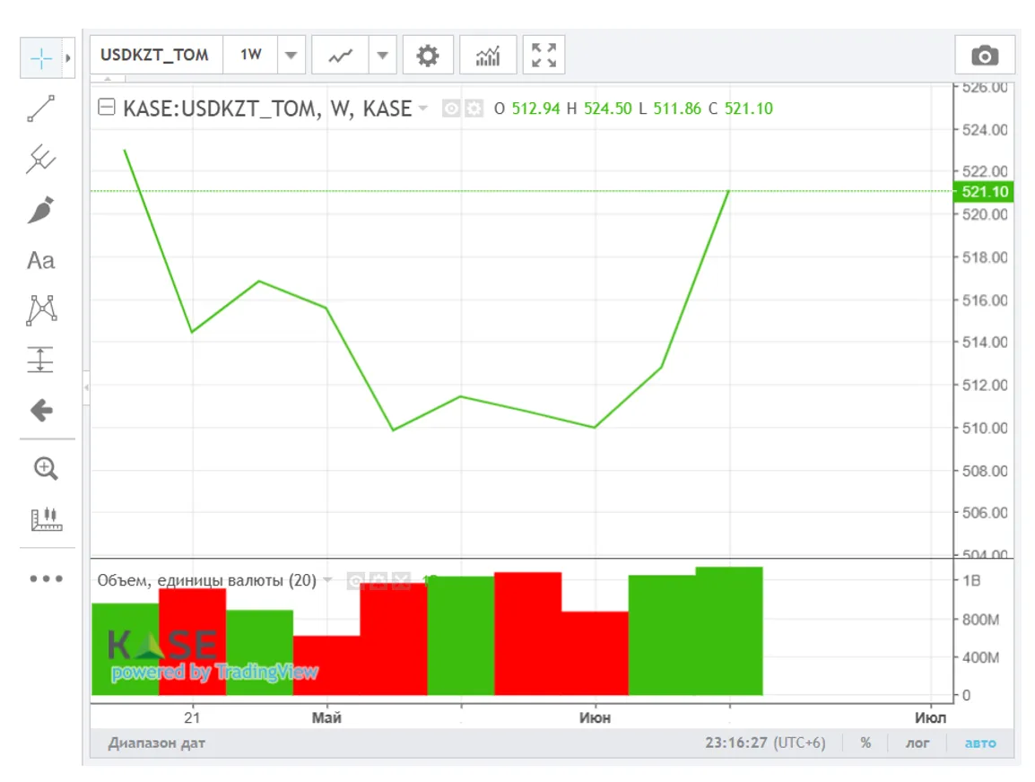Toggle visibility of the volume indicator
Screen dimensions: 1035x782
pyautogui.click(x=355, y=580)
